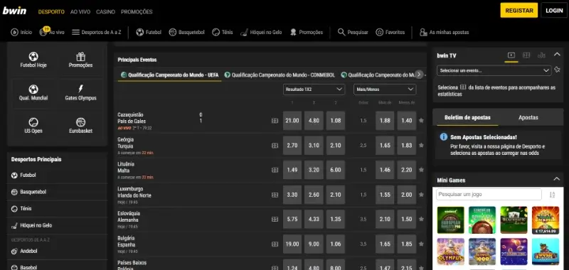Select 21.00 odds for Cazaquistão win
The image size is (569, 270).
292,121
